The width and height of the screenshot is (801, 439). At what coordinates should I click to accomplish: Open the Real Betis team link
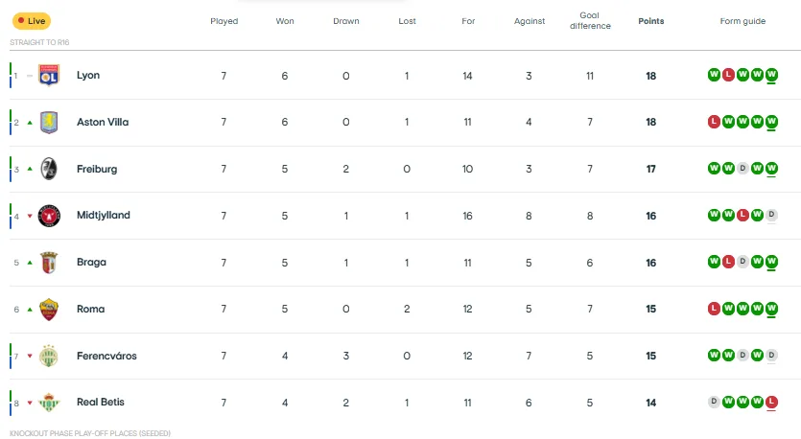click(x=101, y=403)
